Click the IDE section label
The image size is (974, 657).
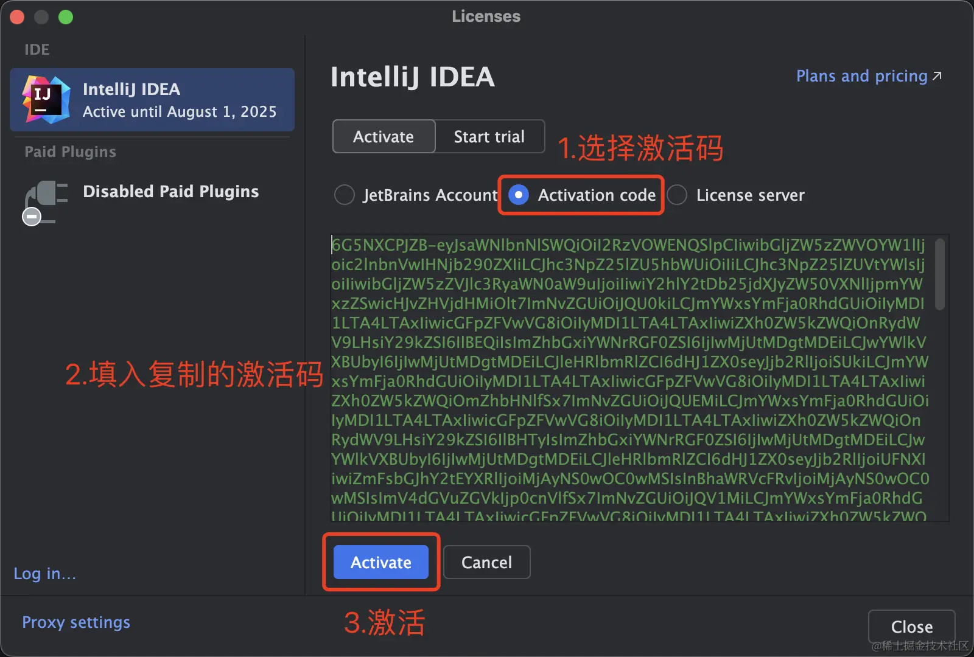pos(37,49)
